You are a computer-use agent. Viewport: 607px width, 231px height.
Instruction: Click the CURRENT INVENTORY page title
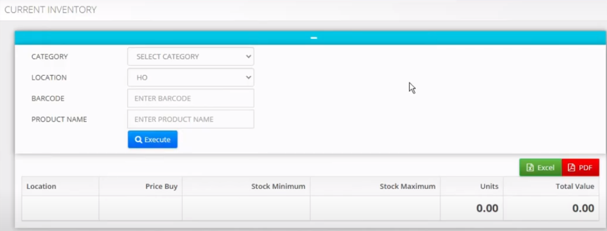point(50,9)
